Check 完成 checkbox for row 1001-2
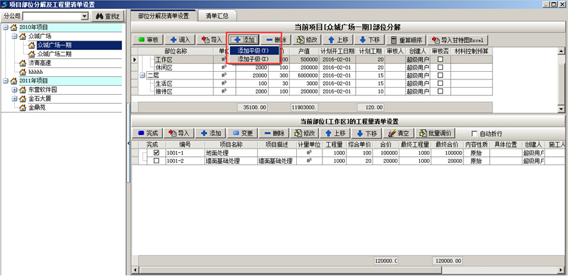 [156, 161]
